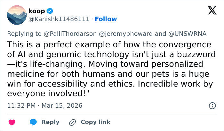Open koop's profile picture
The height and width of the screenshot is (131, 224).
pyautogui.click(x=17, y=15)
